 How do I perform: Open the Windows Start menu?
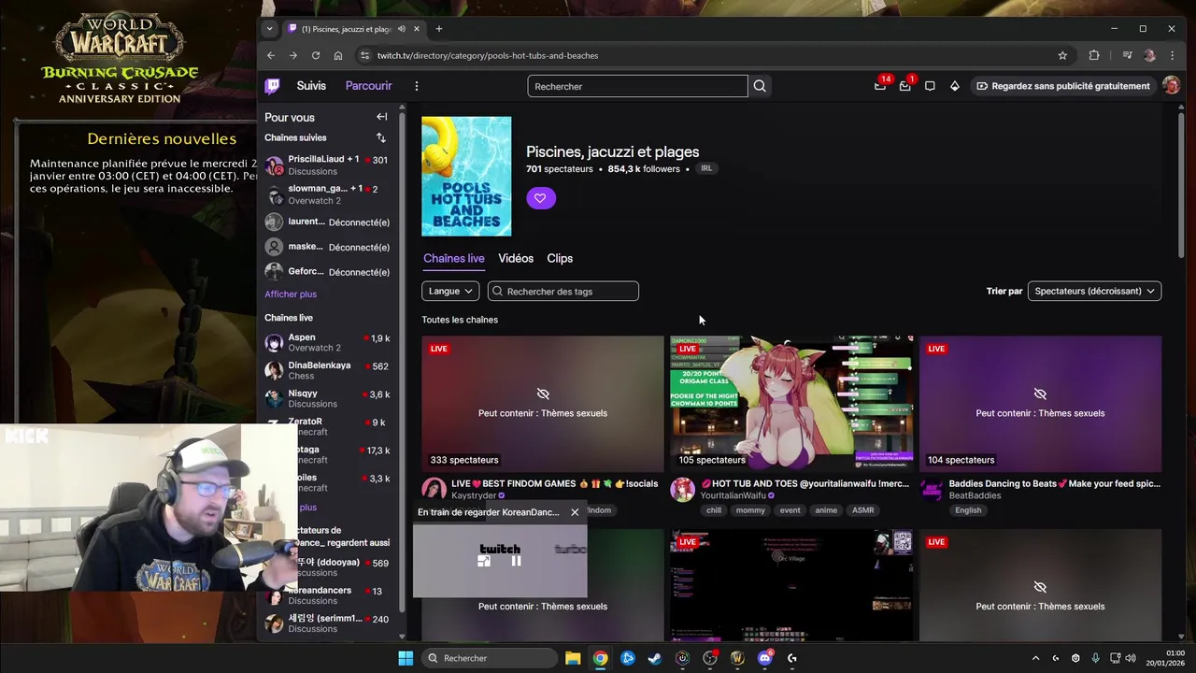pyautogui.click(x=406, y=658)
